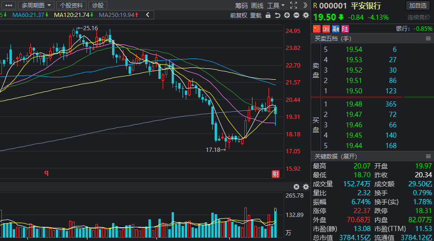Toggle the chart lock icon

tap(268, 15)
